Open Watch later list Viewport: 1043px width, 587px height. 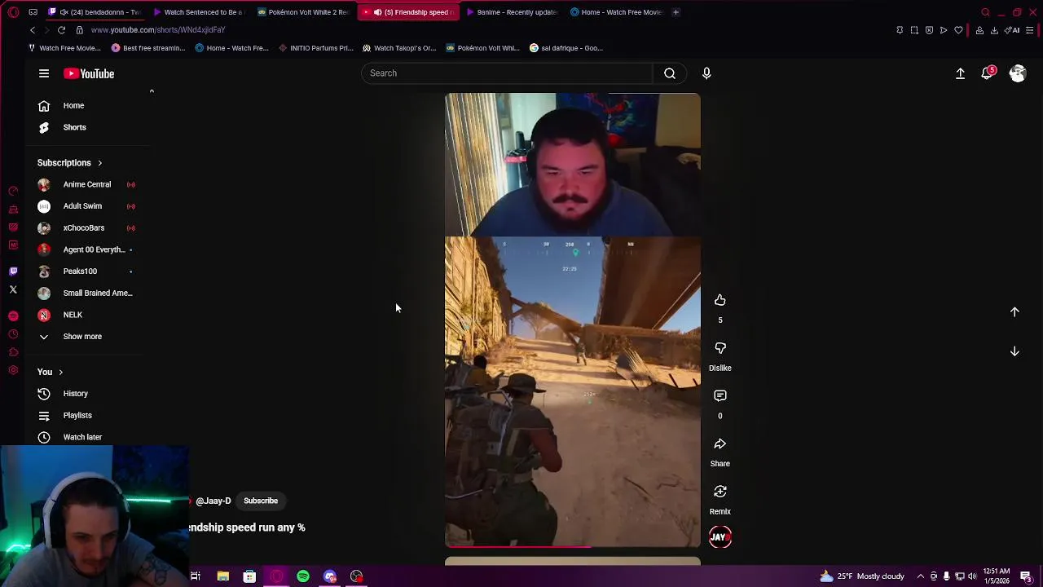click(x=82, y=437)
